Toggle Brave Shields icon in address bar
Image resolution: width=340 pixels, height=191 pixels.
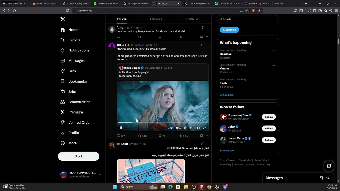253,11
